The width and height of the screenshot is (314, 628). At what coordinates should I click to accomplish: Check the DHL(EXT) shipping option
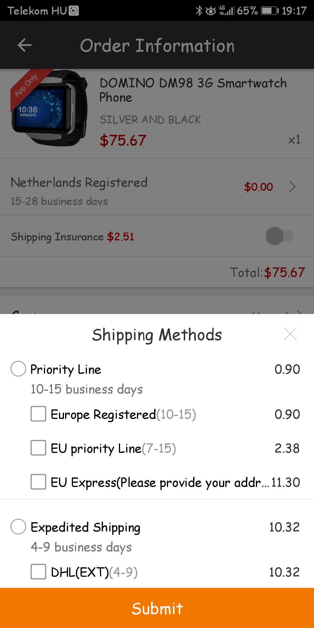pyautogui.click(x=38, y=572)
